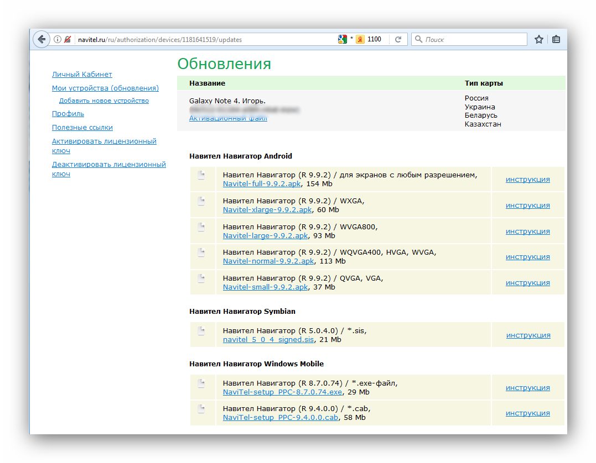
Task: Select device name Galaxy Note 4. Игорь.
Action: (x=227, y=101)
